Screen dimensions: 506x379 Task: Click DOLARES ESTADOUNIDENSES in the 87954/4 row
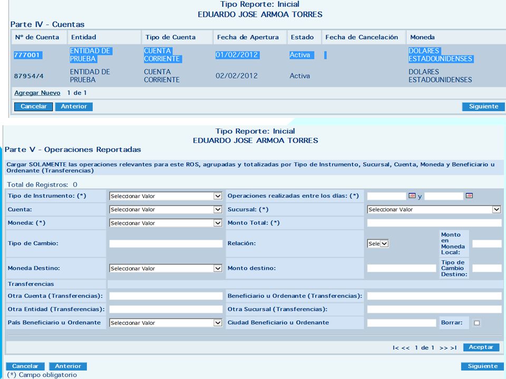(440, 76)
